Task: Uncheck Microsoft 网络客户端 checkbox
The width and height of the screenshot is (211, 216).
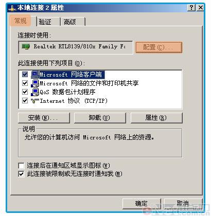Action: coord(25,75)
